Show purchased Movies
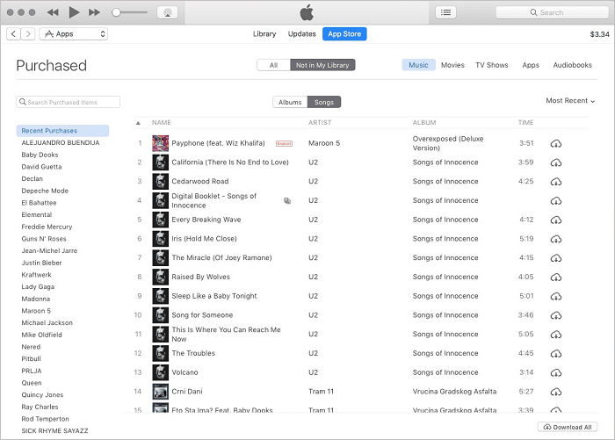The image size is (615, 440). point(452,65)
